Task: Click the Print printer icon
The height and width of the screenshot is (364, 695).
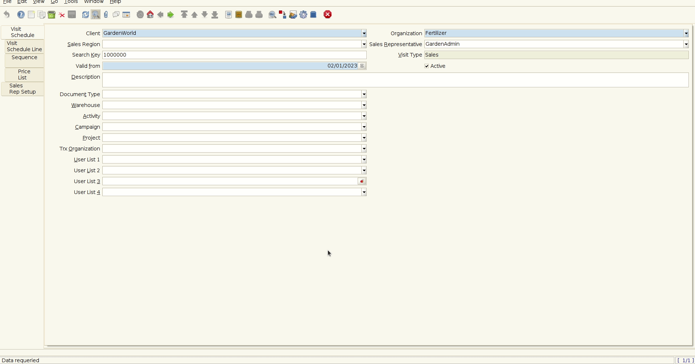Action: tap(259, 15)
